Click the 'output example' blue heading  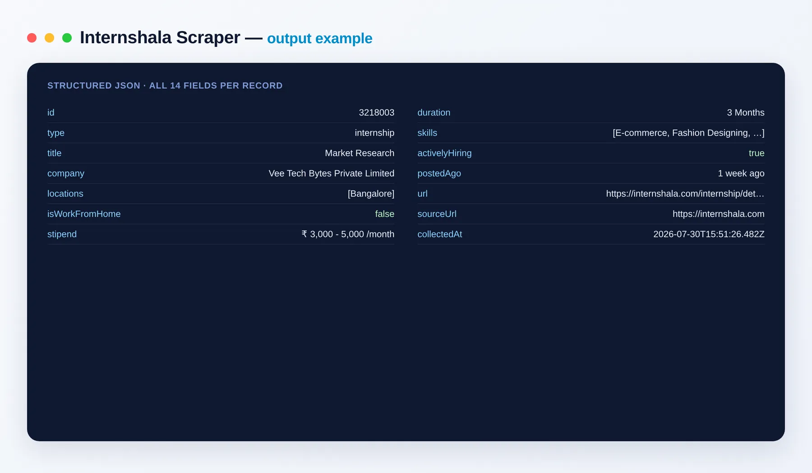(x=319, y=39)
